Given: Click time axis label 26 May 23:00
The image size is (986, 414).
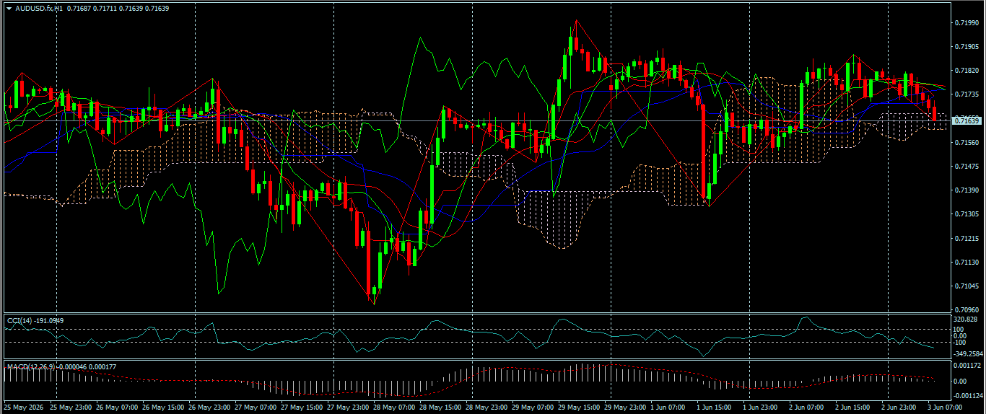Looking at the screenshot, I should tap(209, 408).
